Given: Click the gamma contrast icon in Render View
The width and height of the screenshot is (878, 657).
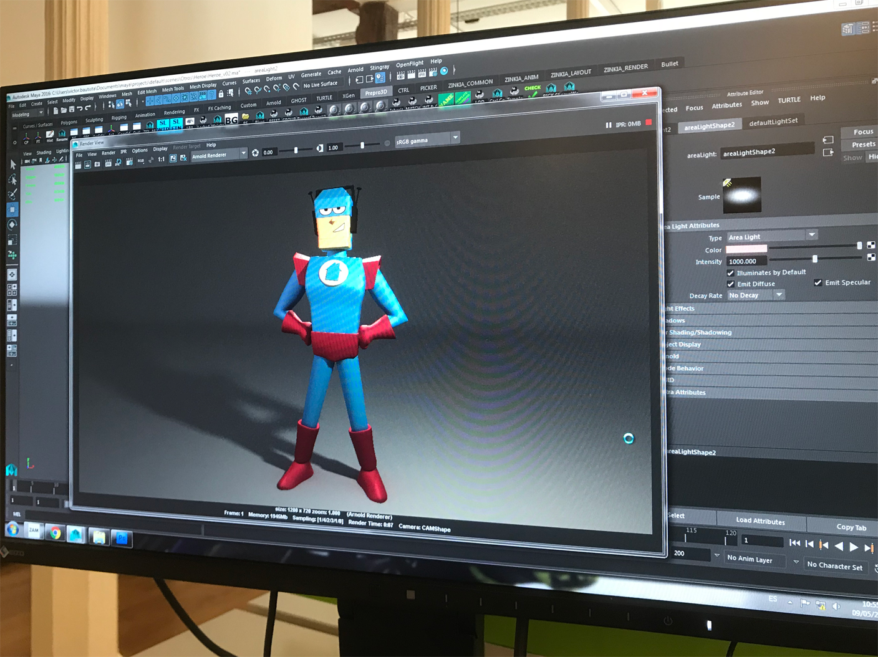Looking at the screenshot, I should [x=320, y=148].
